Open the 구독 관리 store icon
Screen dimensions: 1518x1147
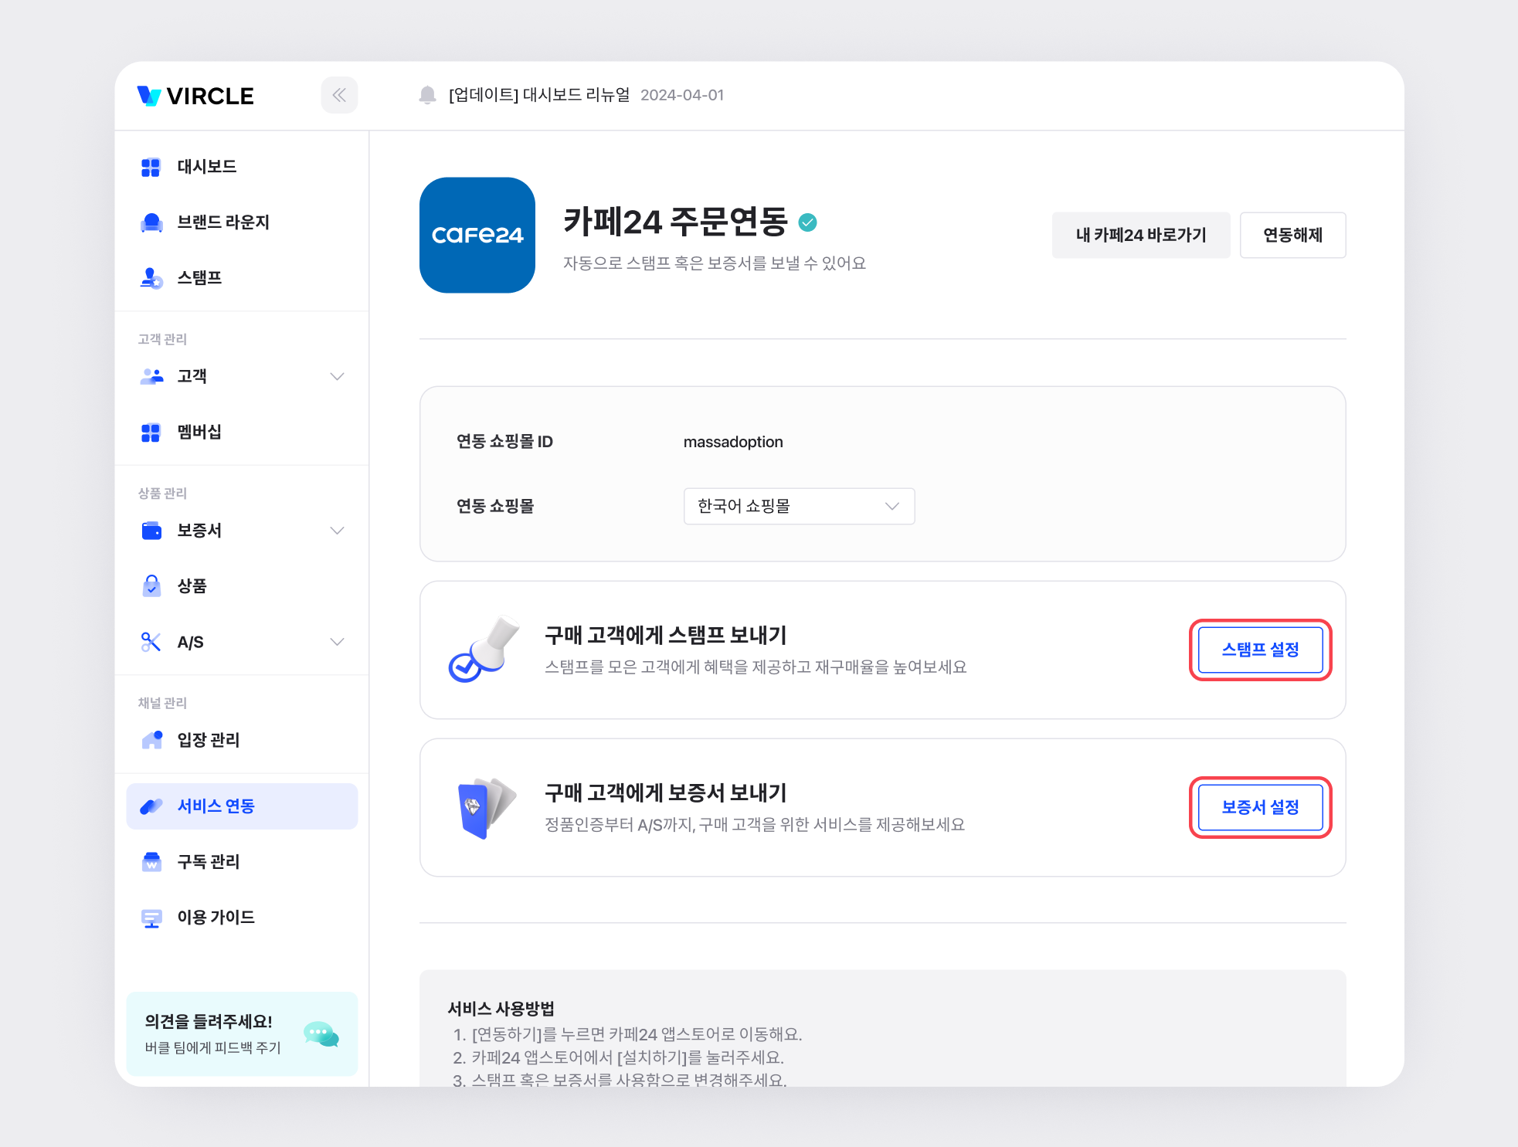pyautogui.click(x=151, y=862)
